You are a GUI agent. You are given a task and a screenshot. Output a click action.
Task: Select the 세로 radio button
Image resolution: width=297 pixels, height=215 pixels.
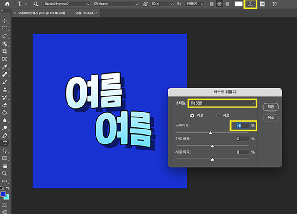coord(218,115)
